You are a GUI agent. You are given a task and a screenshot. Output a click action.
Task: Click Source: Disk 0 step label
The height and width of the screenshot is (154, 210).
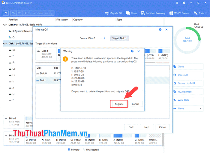pos(88,38)
